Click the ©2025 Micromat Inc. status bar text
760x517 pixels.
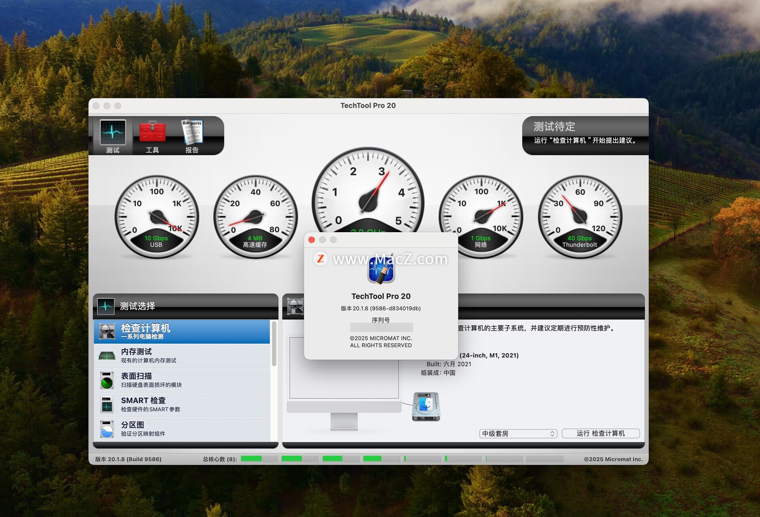[x=613, y=459]
